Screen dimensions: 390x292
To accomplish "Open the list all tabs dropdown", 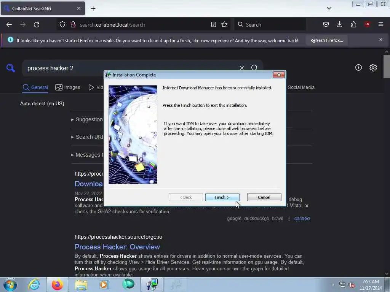I will (329, 8).
